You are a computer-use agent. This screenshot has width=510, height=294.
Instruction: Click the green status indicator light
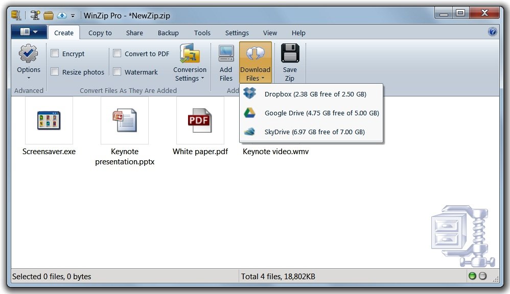[472, 276]
